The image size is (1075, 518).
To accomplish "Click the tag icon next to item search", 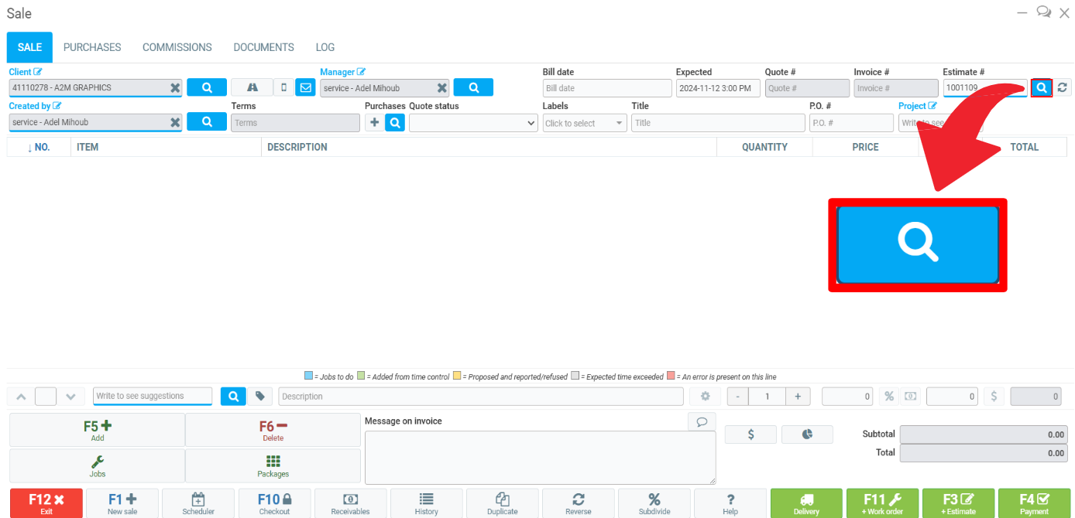I will 260,397.
